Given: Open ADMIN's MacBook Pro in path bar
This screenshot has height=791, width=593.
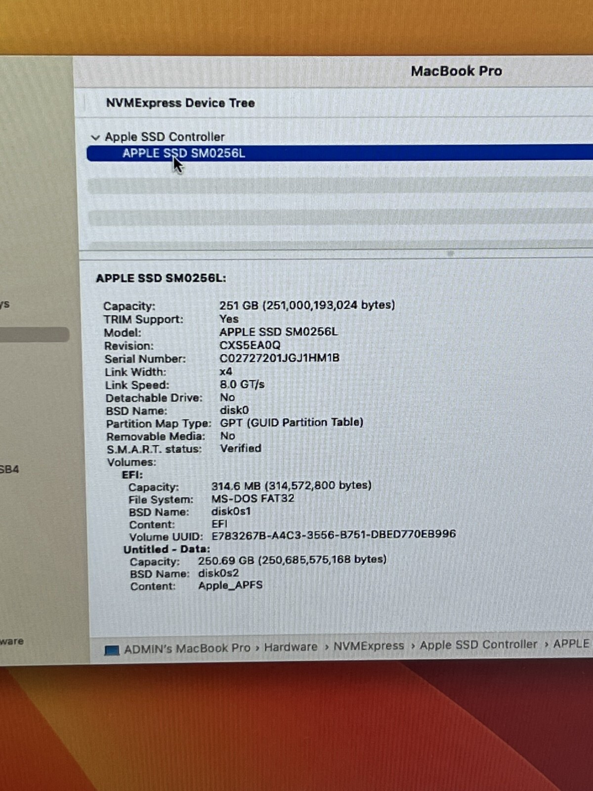Looking at the screenshot, I should tap(187, 649).
